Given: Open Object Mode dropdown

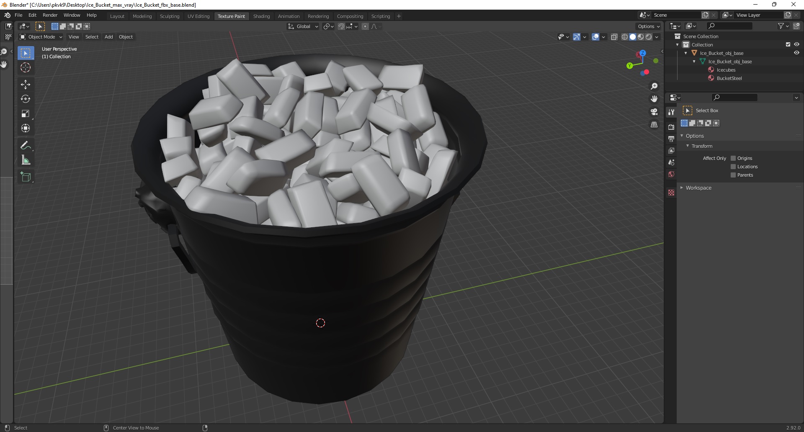Looking at the screenshot, I should click(41, 37).
